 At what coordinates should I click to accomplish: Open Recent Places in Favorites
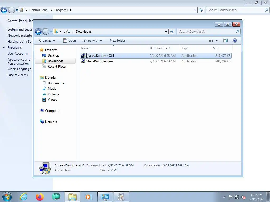(57, 67)
